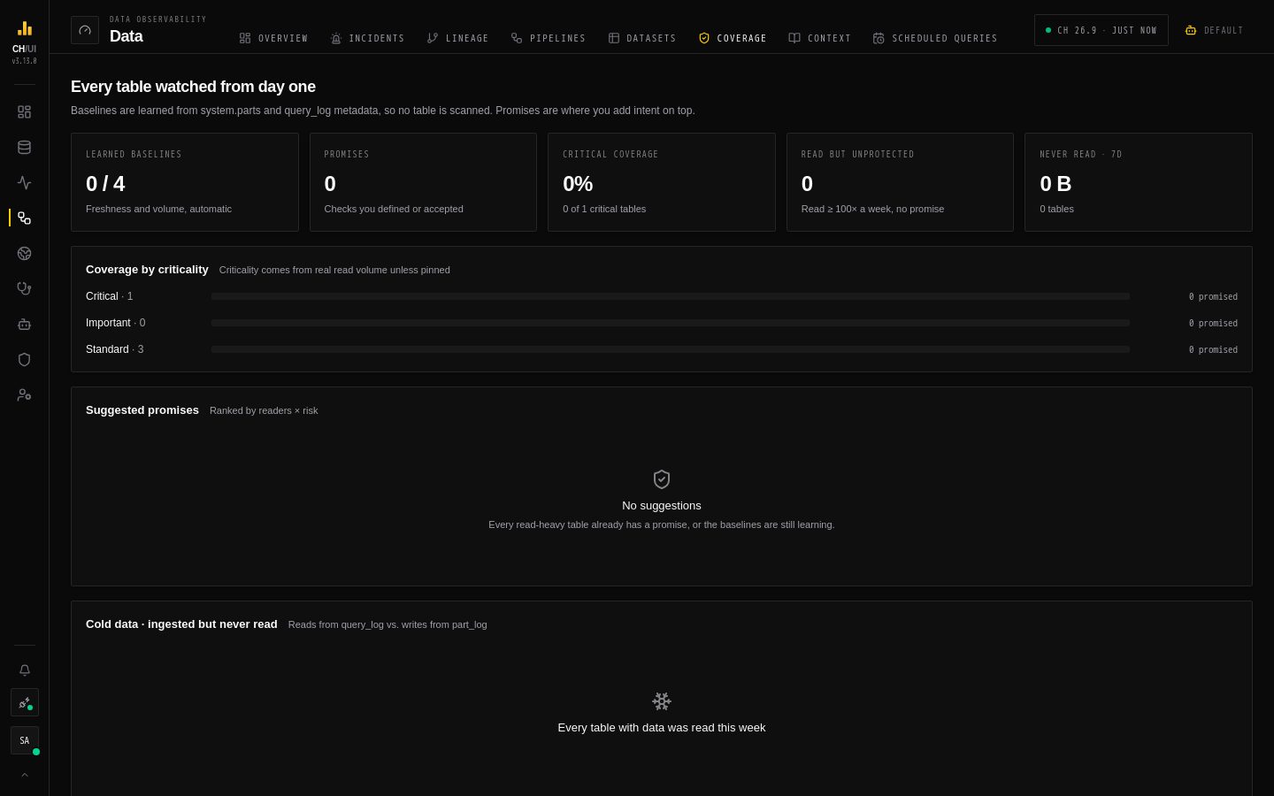Click the 'Suggested promises' heading
This screenshot has height=796, width=1274.
142,410
